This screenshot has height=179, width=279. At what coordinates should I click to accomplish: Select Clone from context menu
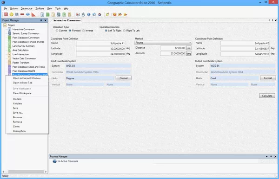[x=27, y=127]
